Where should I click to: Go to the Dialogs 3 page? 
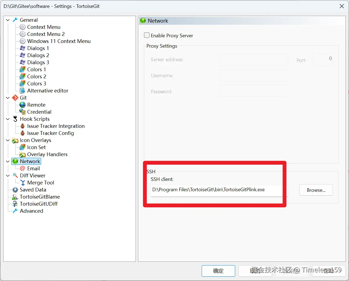pyautogui.click(x=38, y=62)
